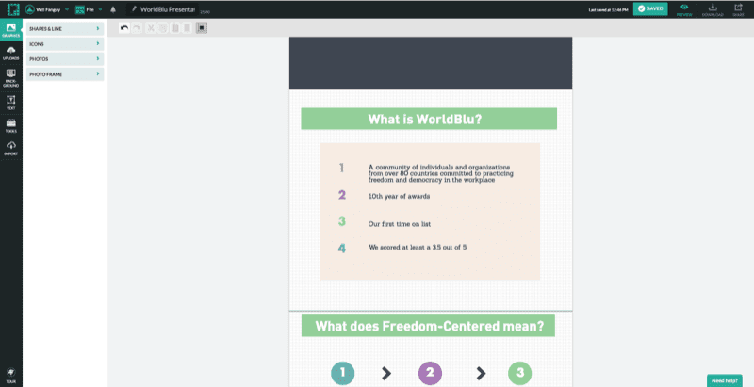Click the notifications bell icon

click(x=113, y=8)
